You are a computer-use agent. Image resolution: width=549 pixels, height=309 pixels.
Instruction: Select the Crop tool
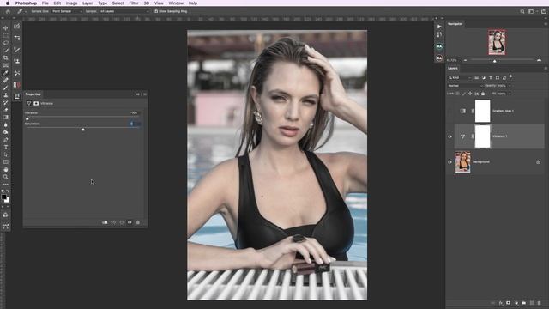[6, 58]
